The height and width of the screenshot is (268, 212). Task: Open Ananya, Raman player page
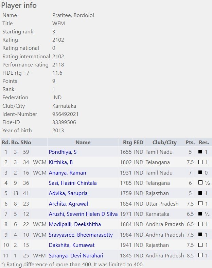coord(67,173)
